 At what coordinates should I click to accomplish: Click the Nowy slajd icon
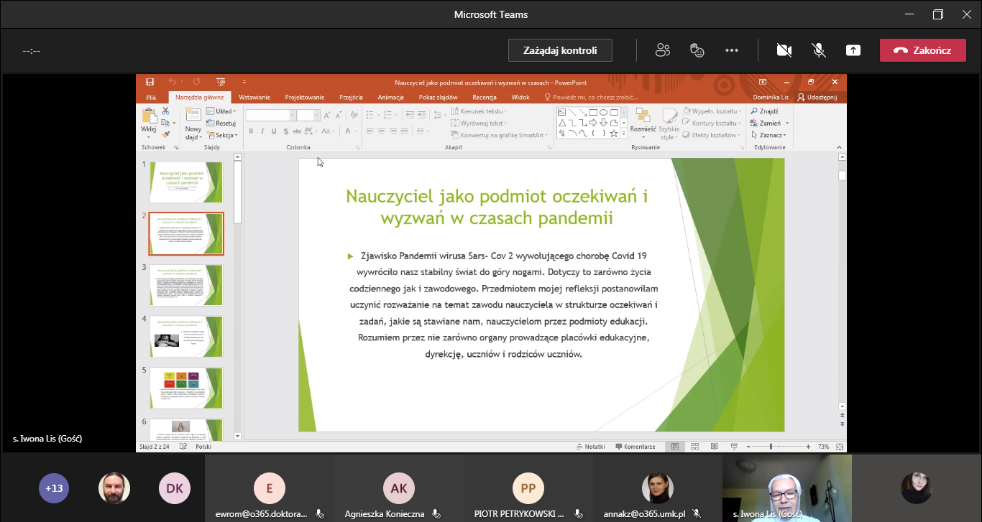tap(193, 115)
